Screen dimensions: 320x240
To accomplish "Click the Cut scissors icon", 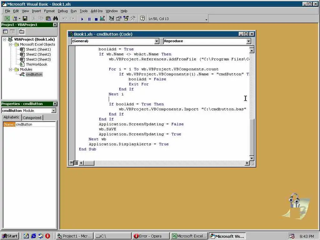I will 34,18.
